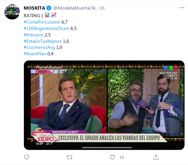
Task: Open the three-dot more options menu
Action: point(182,8)
